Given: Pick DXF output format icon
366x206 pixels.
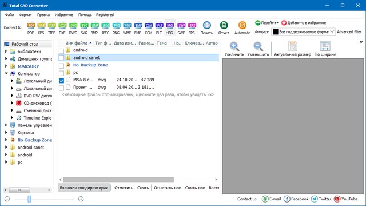Looking at the screenshot, I should pyautogui.click(x=62, y=28).
